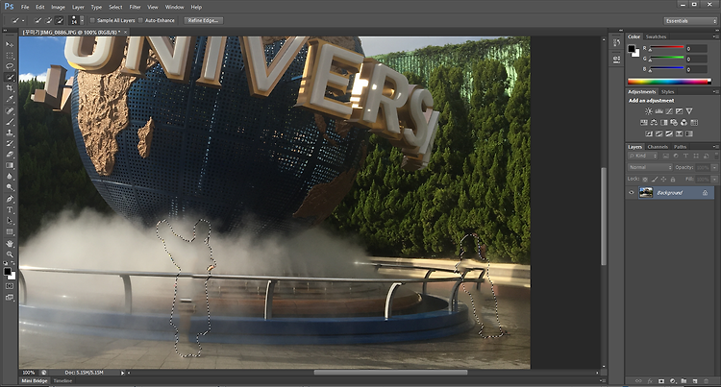Select the History Brush tool
The height and width of the screenshot is (387, 721).
pos(10,144)
